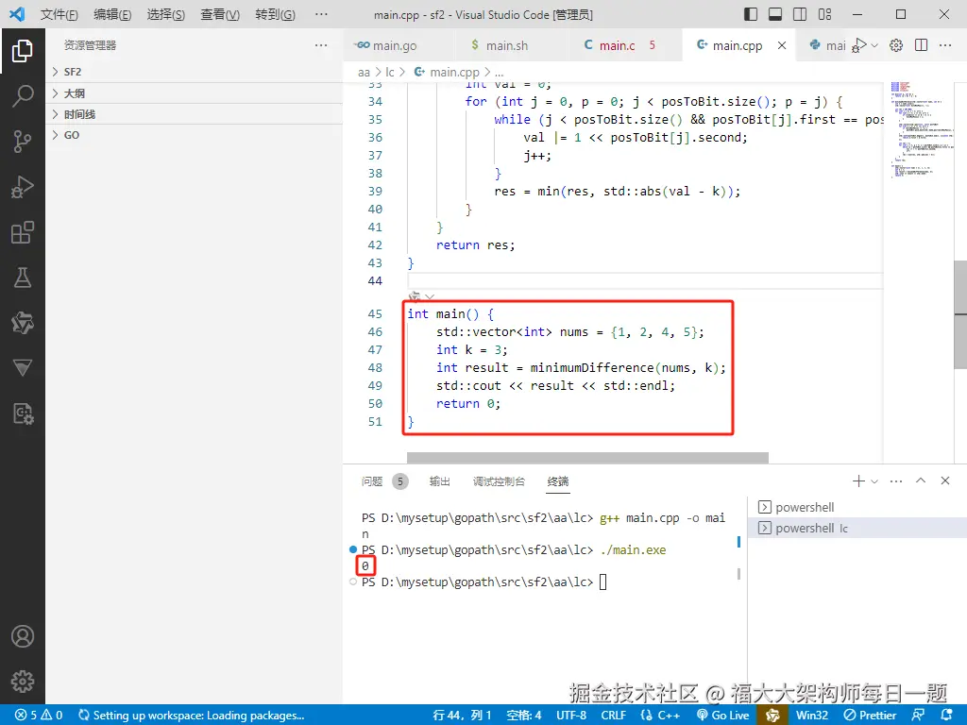Open run button dropdown arrow
The image size is (967, 725).
874,45
